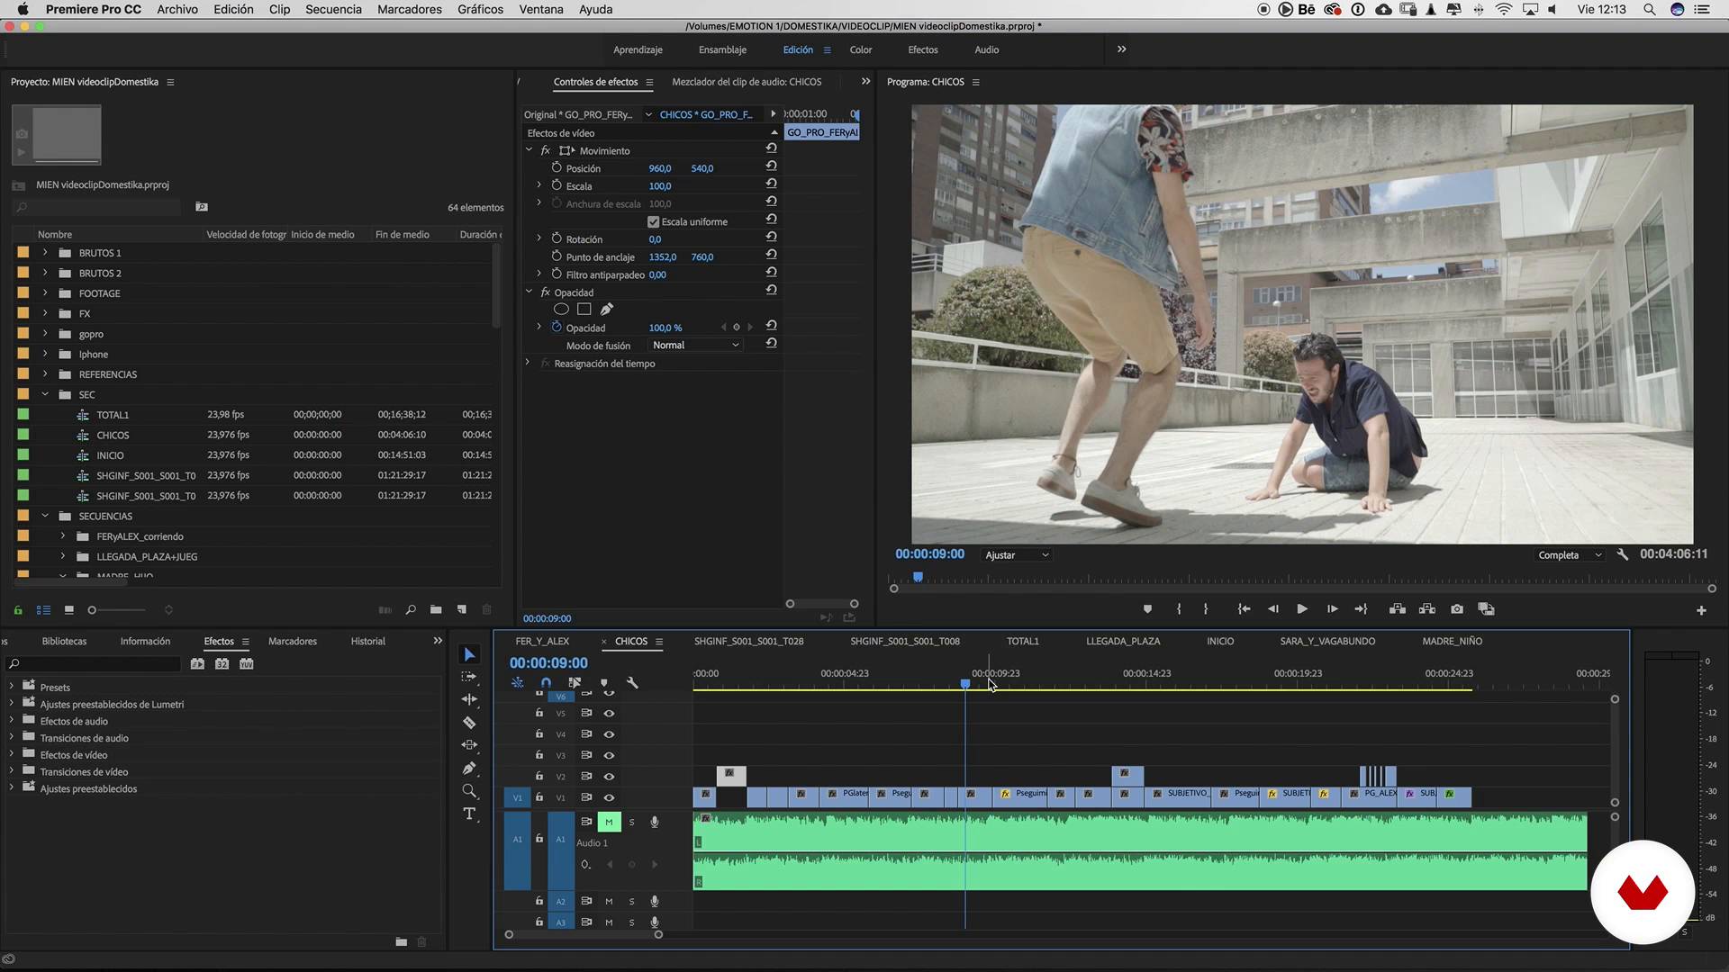Toggle V2 track output eye

[609, 777]
